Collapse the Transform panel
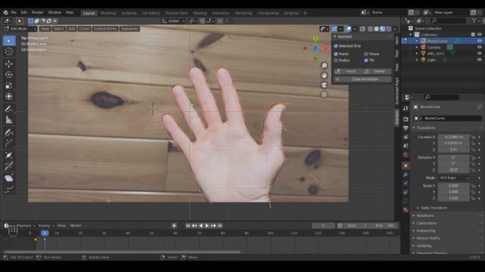The height and width of the screenshot is (272, 485). tap(426, 128)
